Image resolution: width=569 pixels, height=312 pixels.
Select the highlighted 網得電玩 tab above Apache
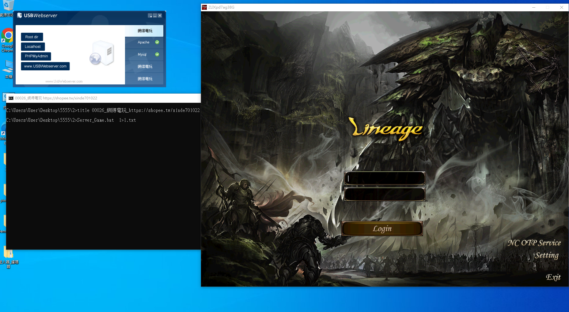144,31
